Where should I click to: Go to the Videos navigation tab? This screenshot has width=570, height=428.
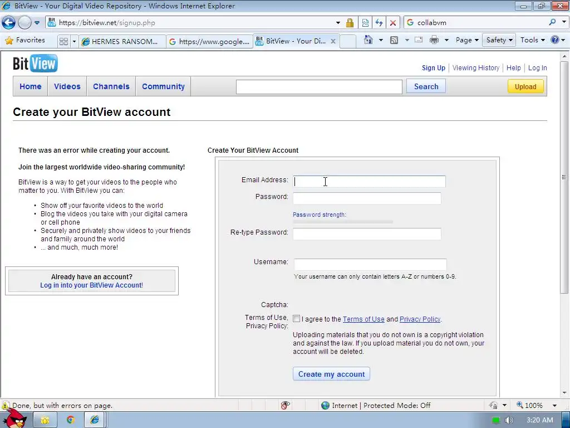(67, 86)
